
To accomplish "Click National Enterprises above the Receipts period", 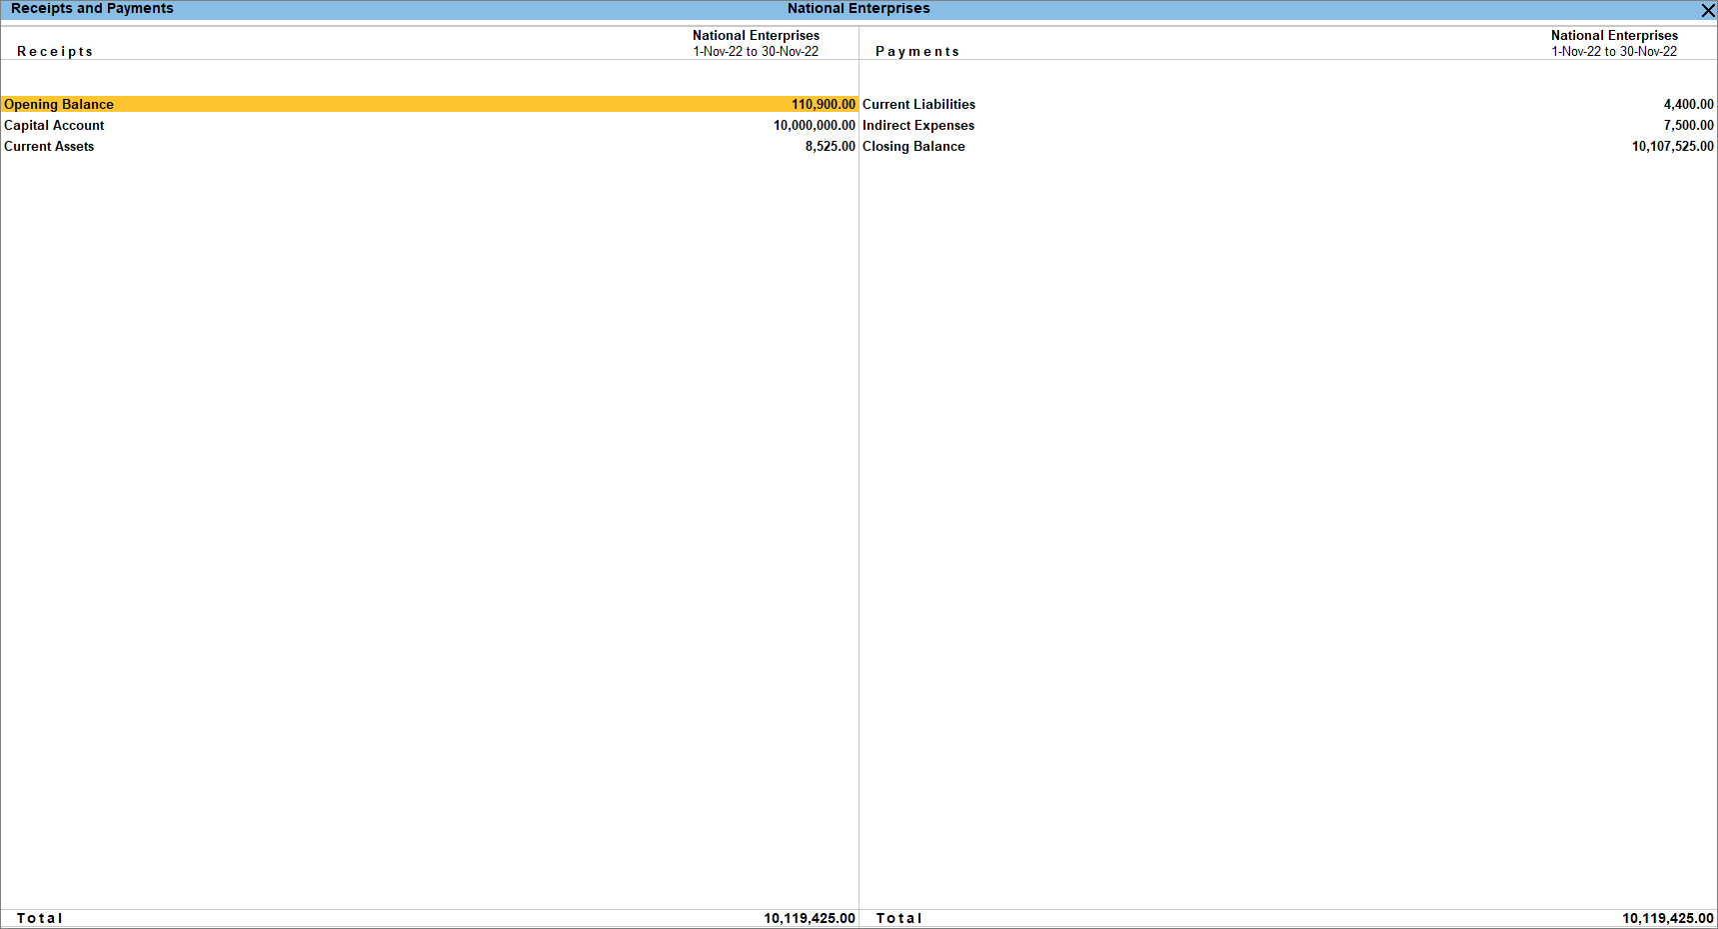I will 756,35.
